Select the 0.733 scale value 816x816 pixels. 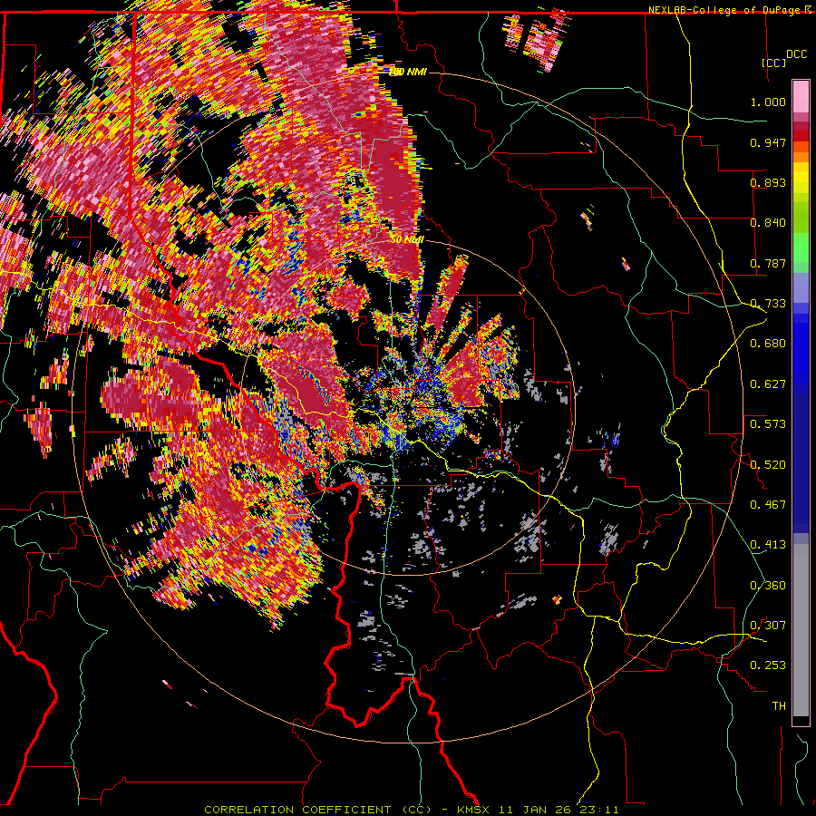point(768,304)
